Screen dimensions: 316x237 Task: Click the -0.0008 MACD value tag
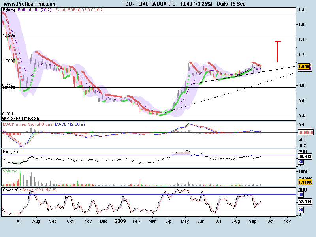click(x=305, y=132)
